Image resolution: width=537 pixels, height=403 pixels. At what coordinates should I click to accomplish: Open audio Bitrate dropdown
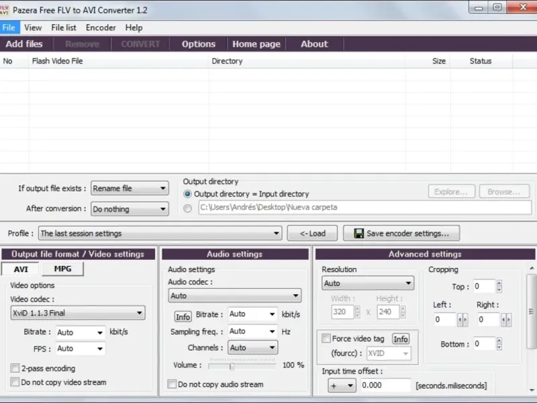tap(253, 314)
